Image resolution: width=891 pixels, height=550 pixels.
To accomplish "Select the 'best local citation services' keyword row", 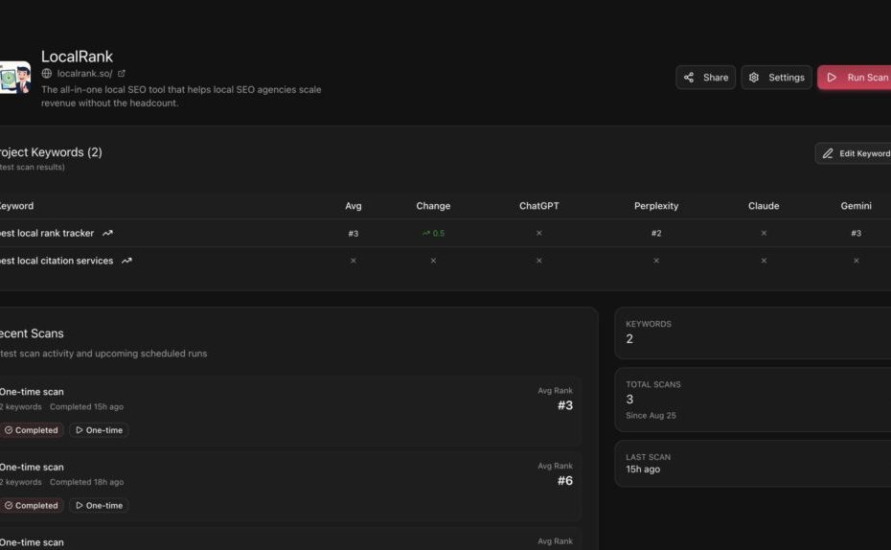I will (x=445, y=261).
